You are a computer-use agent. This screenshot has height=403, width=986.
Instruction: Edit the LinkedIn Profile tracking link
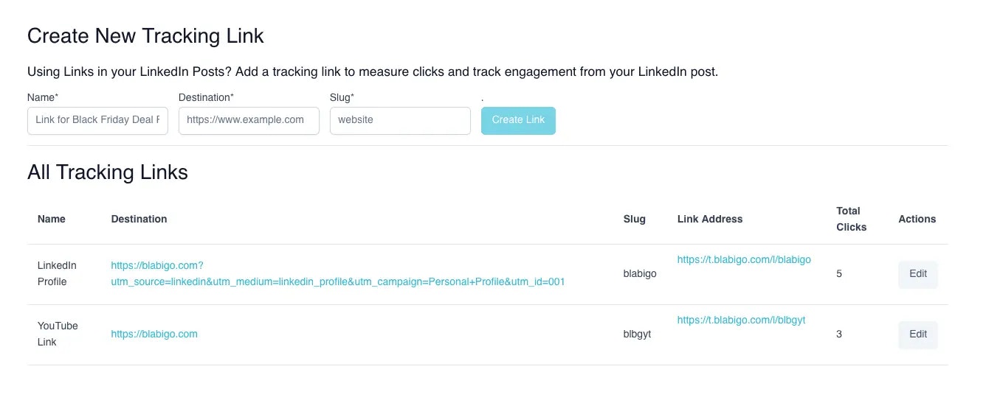pyautogui.click(x=917, y=274)
